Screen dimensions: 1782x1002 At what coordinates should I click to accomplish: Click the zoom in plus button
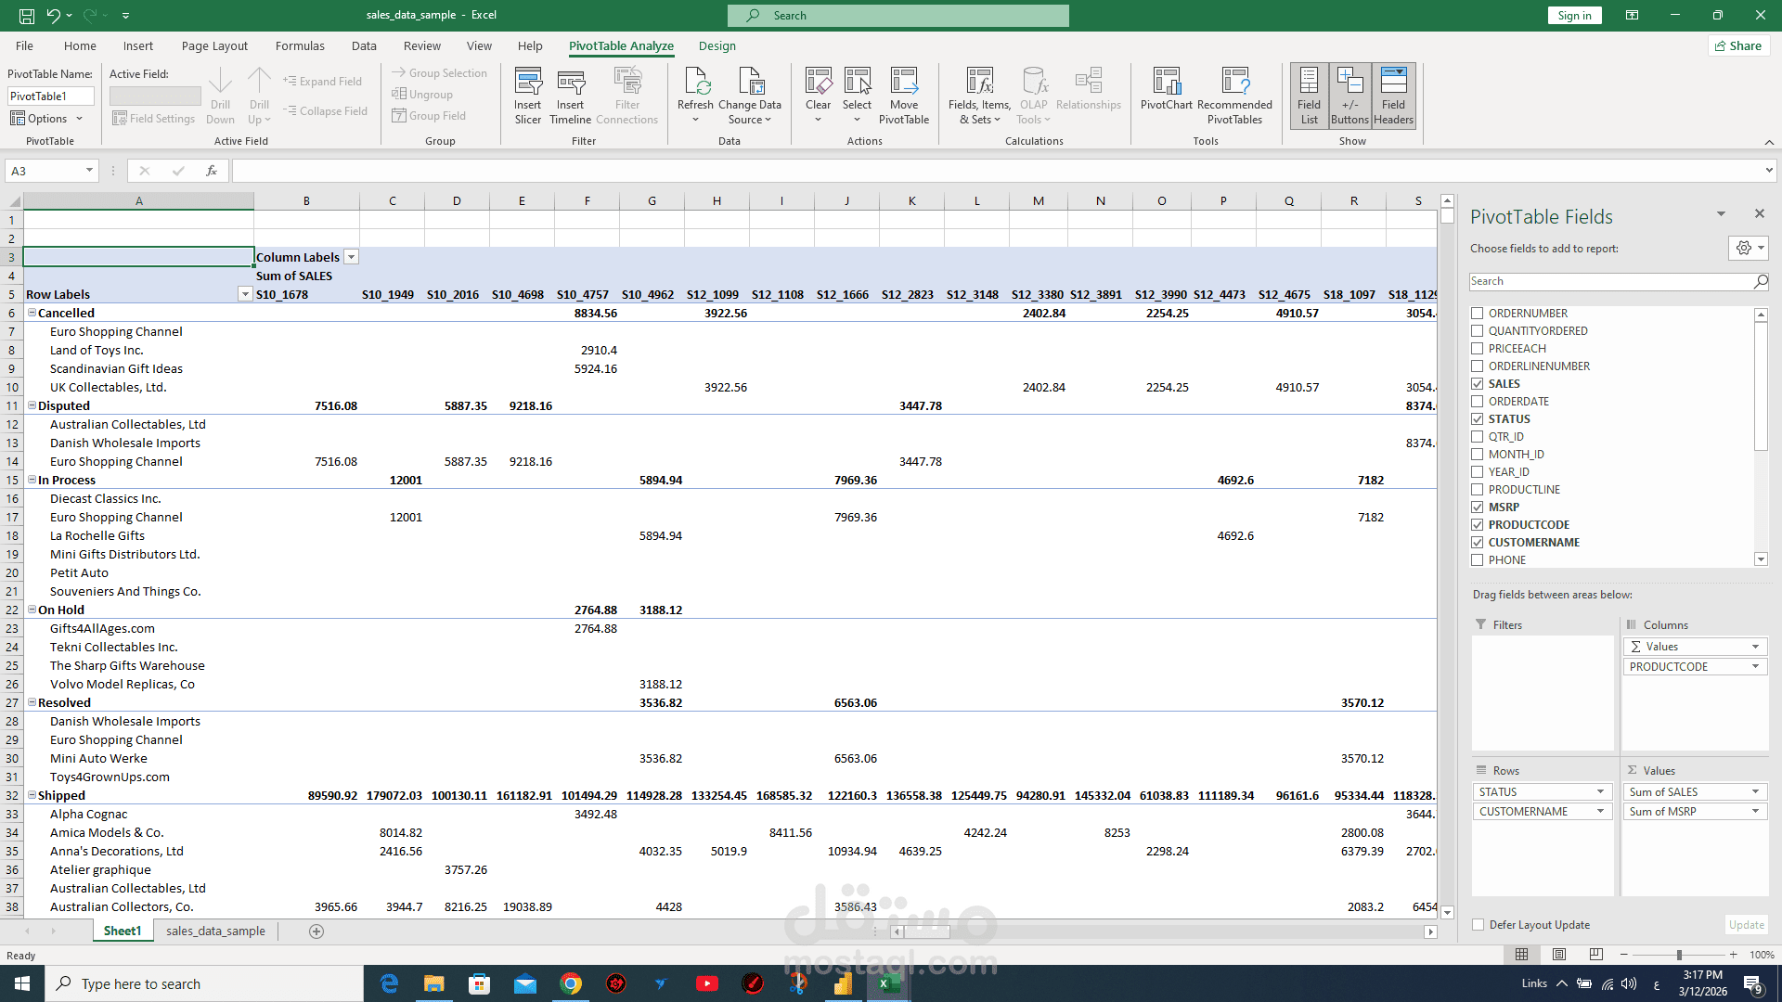[1733, 955]
